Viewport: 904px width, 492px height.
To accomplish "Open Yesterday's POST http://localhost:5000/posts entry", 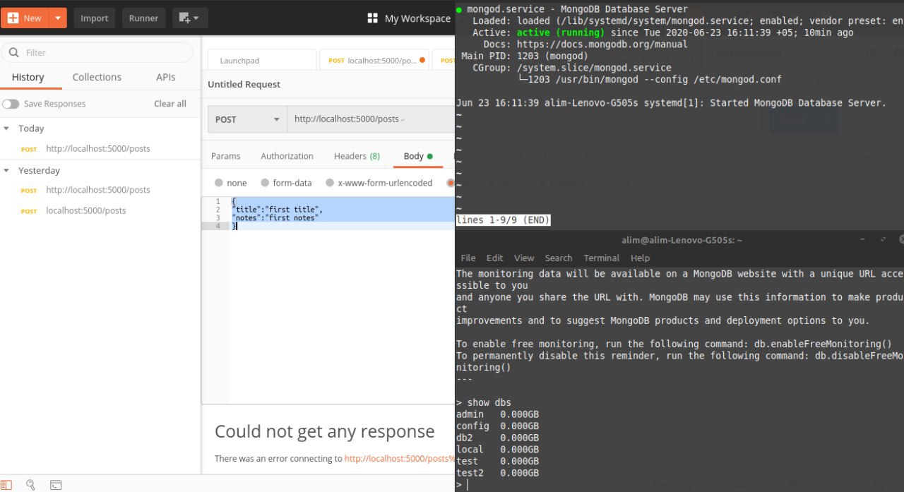I will pos(97,190).
